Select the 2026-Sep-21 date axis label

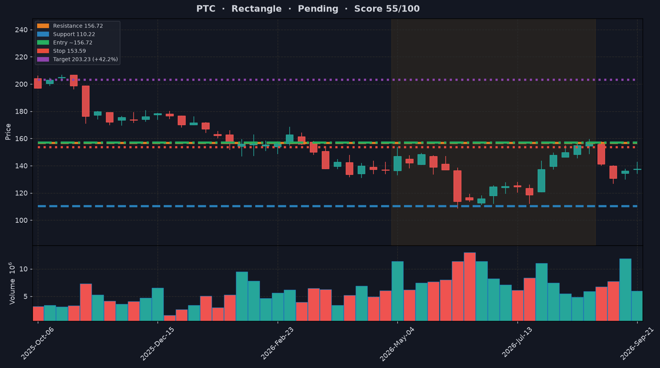637,343
